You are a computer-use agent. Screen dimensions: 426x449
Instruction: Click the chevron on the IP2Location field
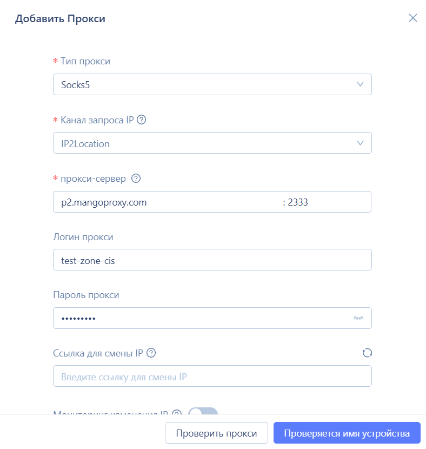click(x=361, y=143)
